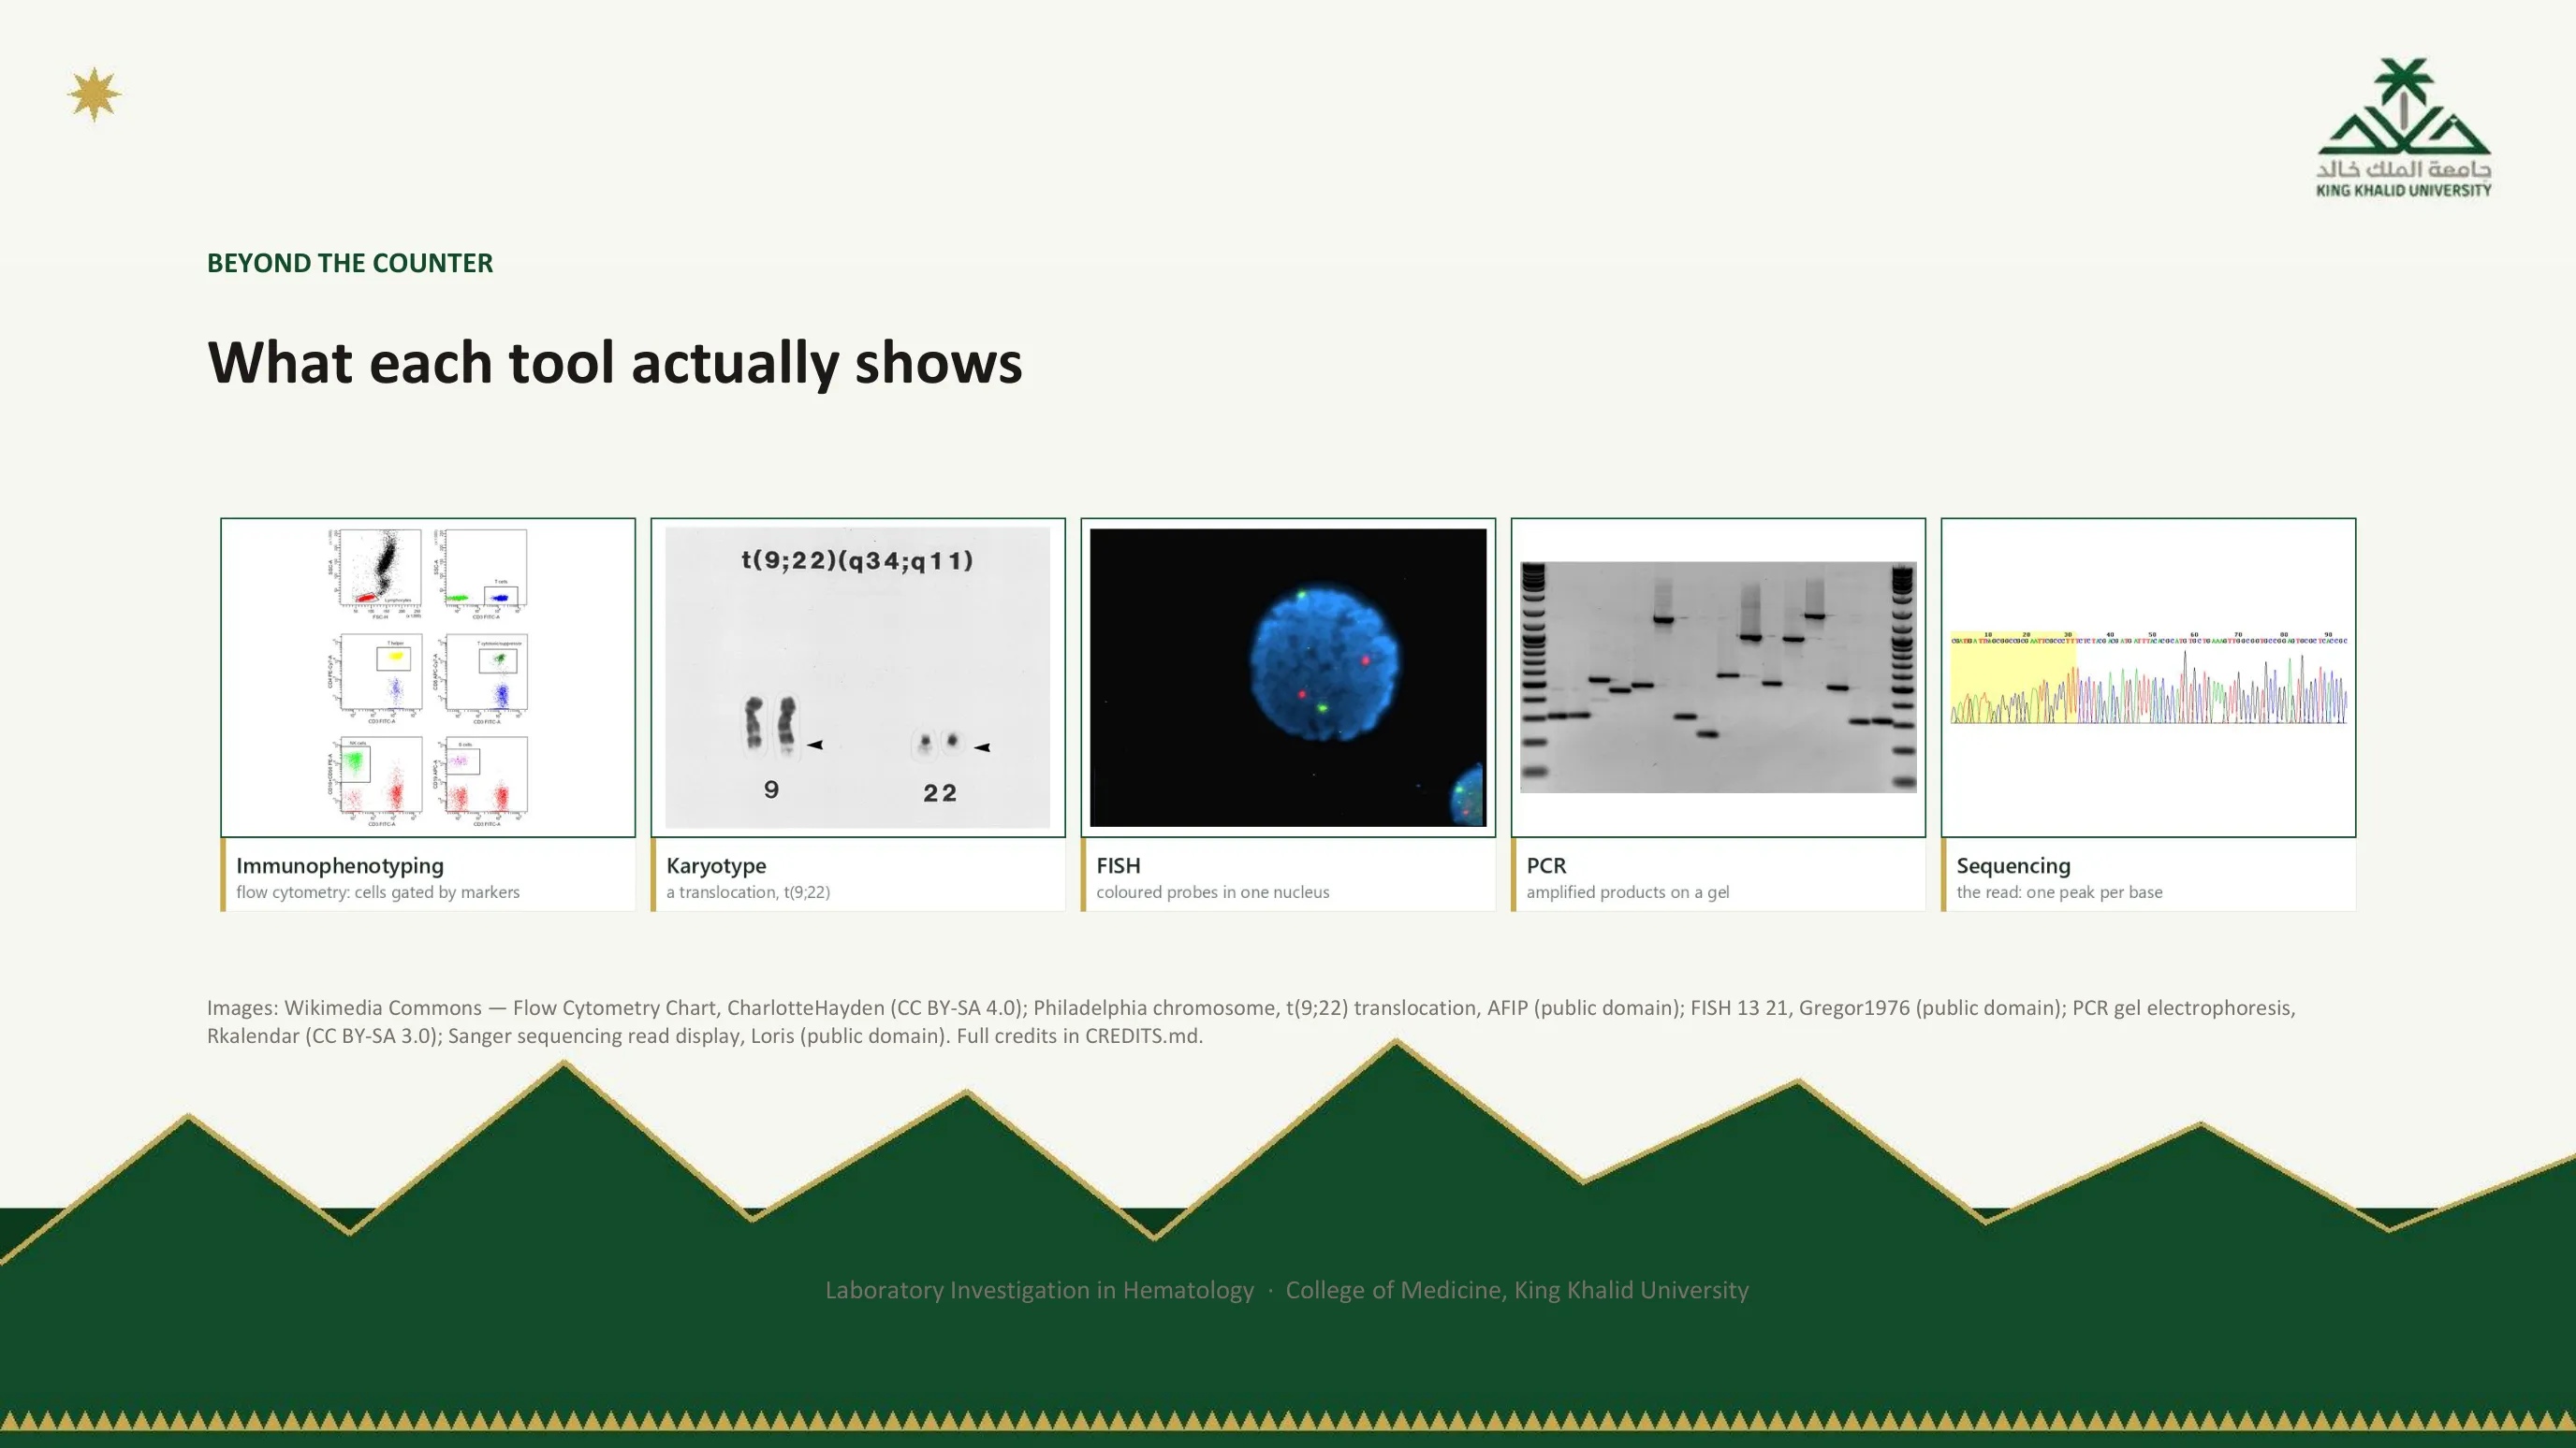Screen dimensions: 2576x1448
Task: Click 'amplified products on a gel' subtitle
Action: click(x=1627, y=892)
